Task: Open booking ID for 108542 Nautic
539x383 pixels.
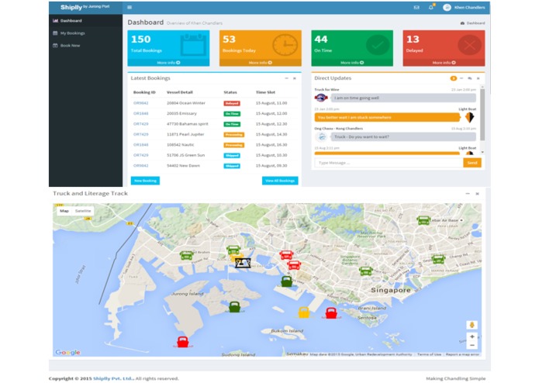Action: coord(141,145)
